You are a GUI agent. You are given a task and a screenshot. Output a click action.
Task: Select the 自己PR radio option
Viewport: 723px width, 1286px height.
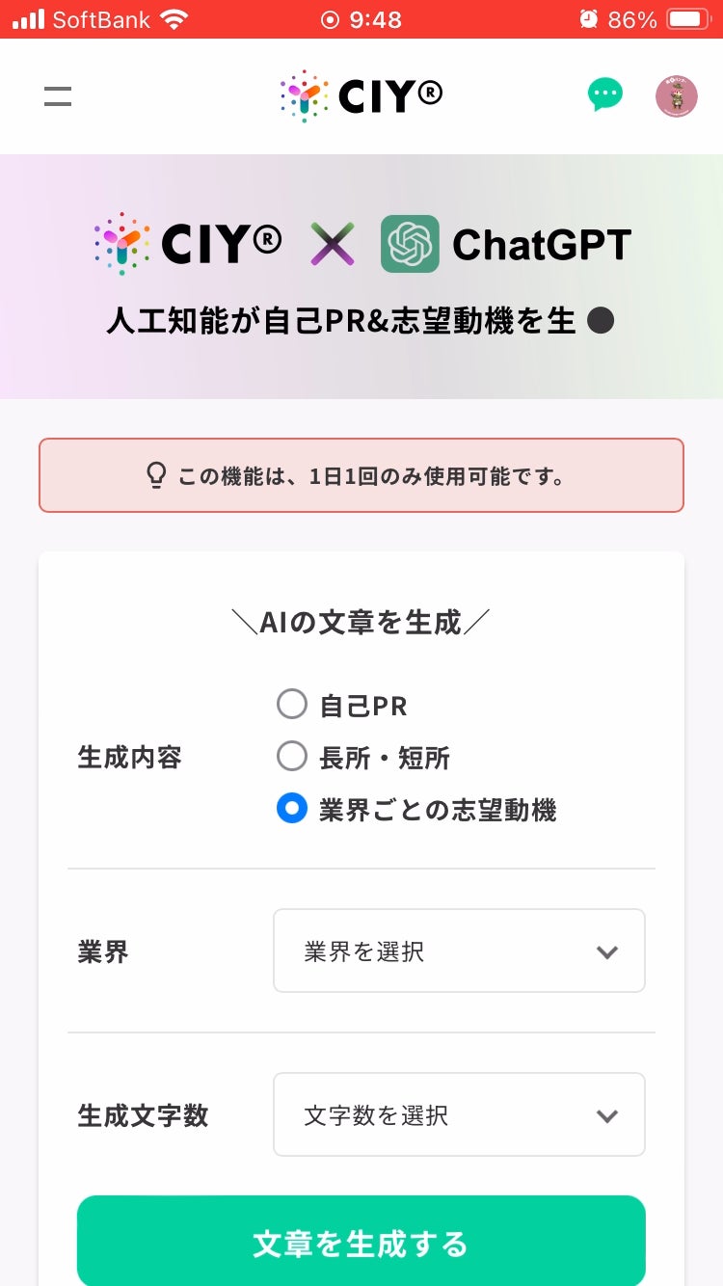click(x=292, y=705)
